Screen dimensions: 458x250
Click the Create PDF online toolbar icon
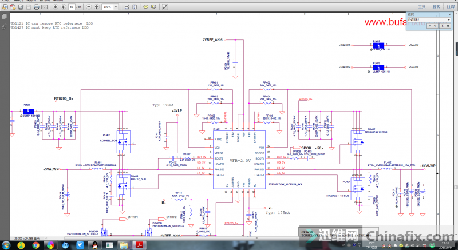(5, 7)
